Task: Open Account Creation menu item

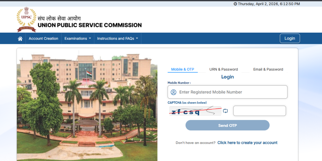Action: [43, 39]
